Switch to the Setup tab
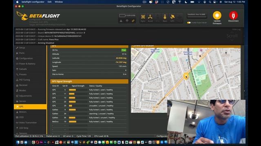This screenshot has height=146, width=261. click(x=30, y=48)
